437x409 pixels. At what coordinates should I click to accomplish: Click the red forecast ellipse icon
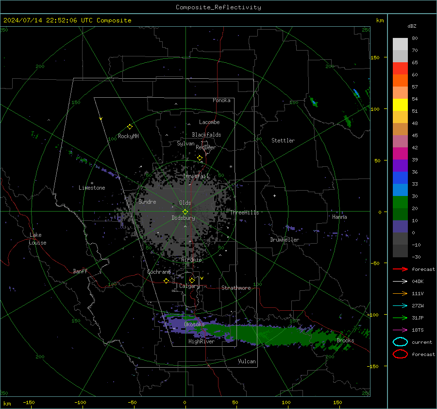point(400,354)
